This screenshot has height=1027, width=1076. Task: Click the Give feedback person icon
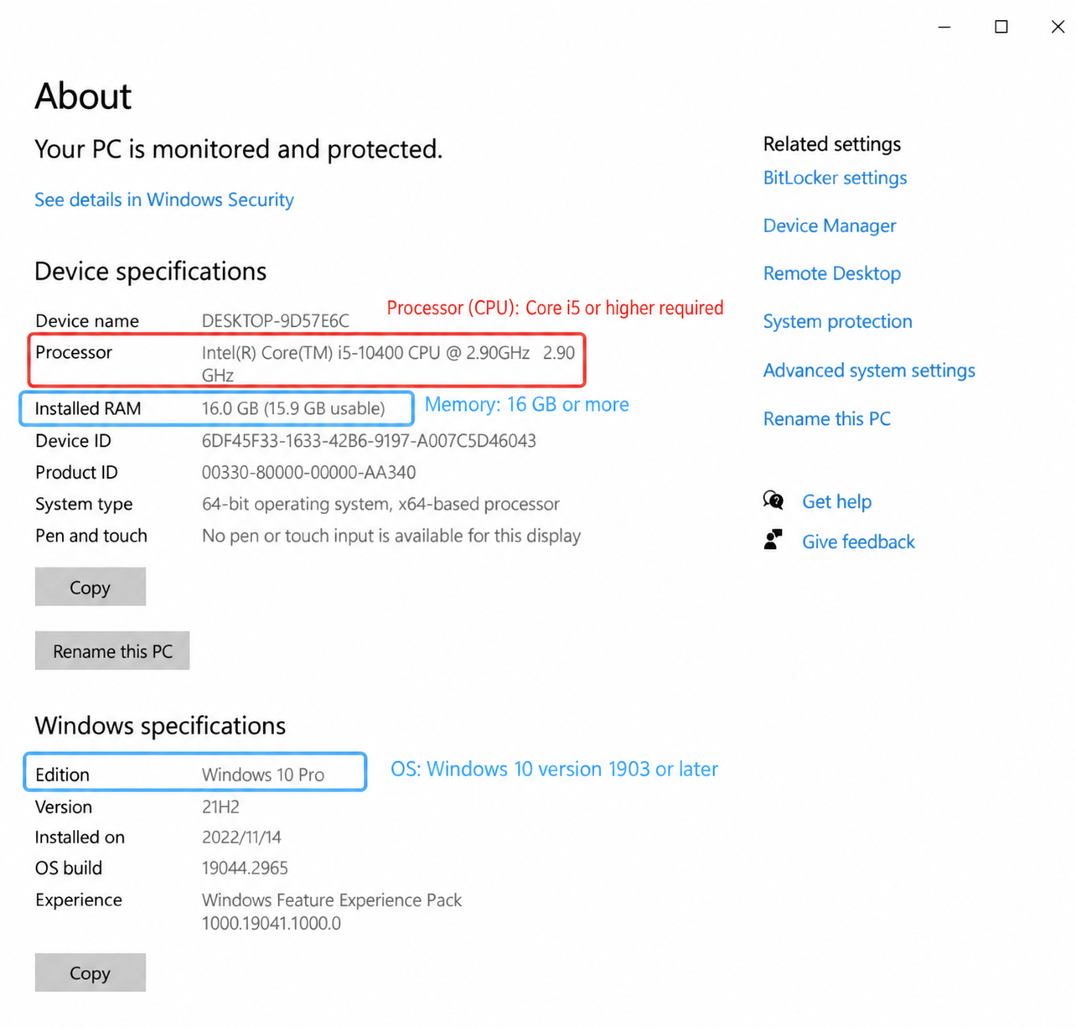click(773, 540)
